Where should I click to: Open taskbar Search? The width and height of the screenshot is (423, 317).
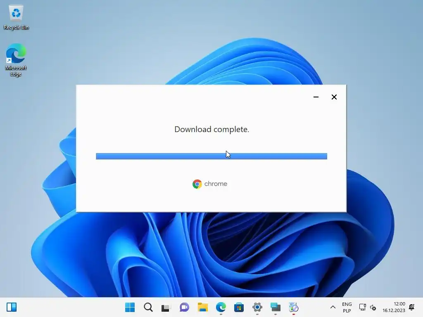coord(148,307)
